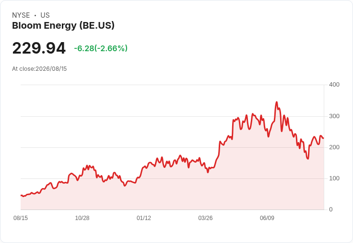Click the sharp dip before the final rebound
The image size is (353, 243).
pos(308,159)
